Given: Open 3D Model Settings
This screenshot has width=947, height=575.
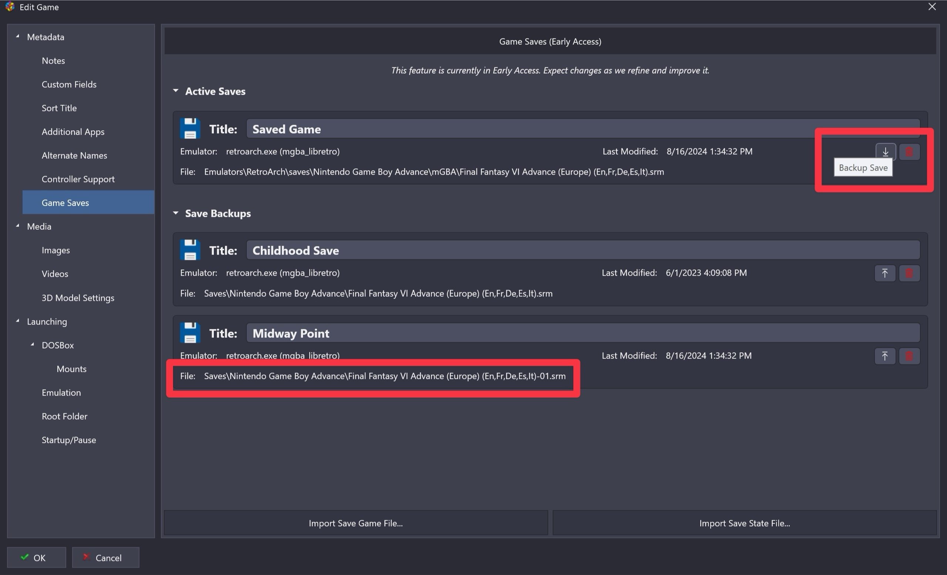Looking at the screenshot, I should [78, 298].
